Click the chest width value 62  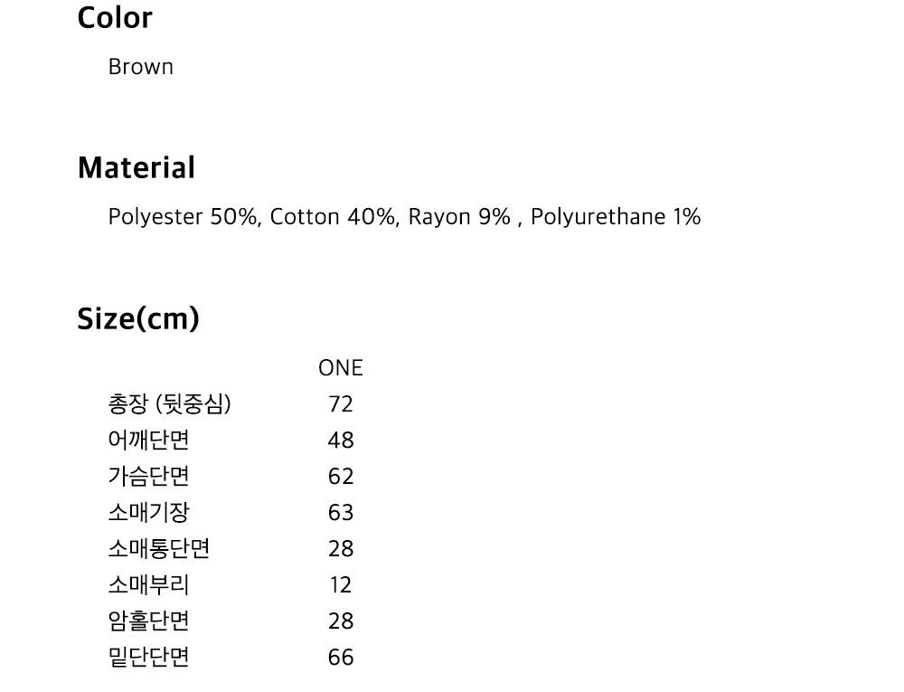pyautogui.click(x=340, y=477)
